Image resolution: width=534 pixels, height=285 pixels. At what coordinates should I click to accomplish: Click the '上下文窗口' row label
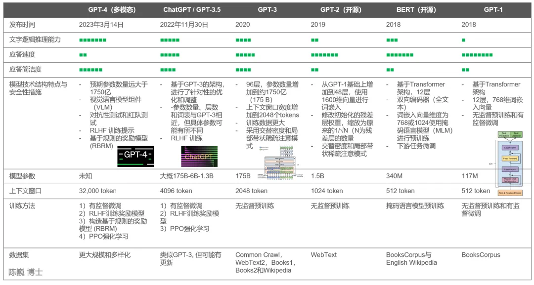point(25,191)
